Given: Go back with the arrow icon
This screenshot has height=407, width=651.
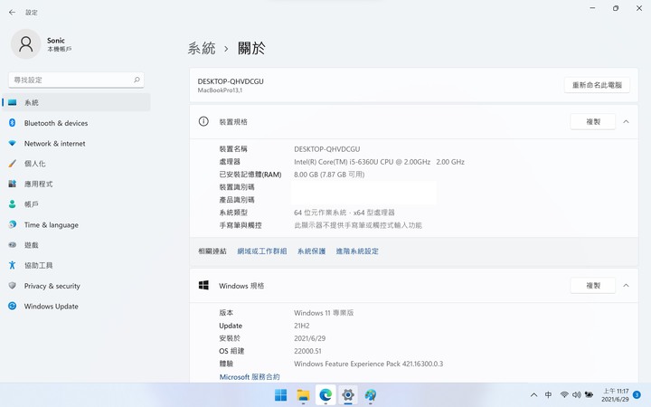Looking at the screenshot, I should [x=12, y=13].
